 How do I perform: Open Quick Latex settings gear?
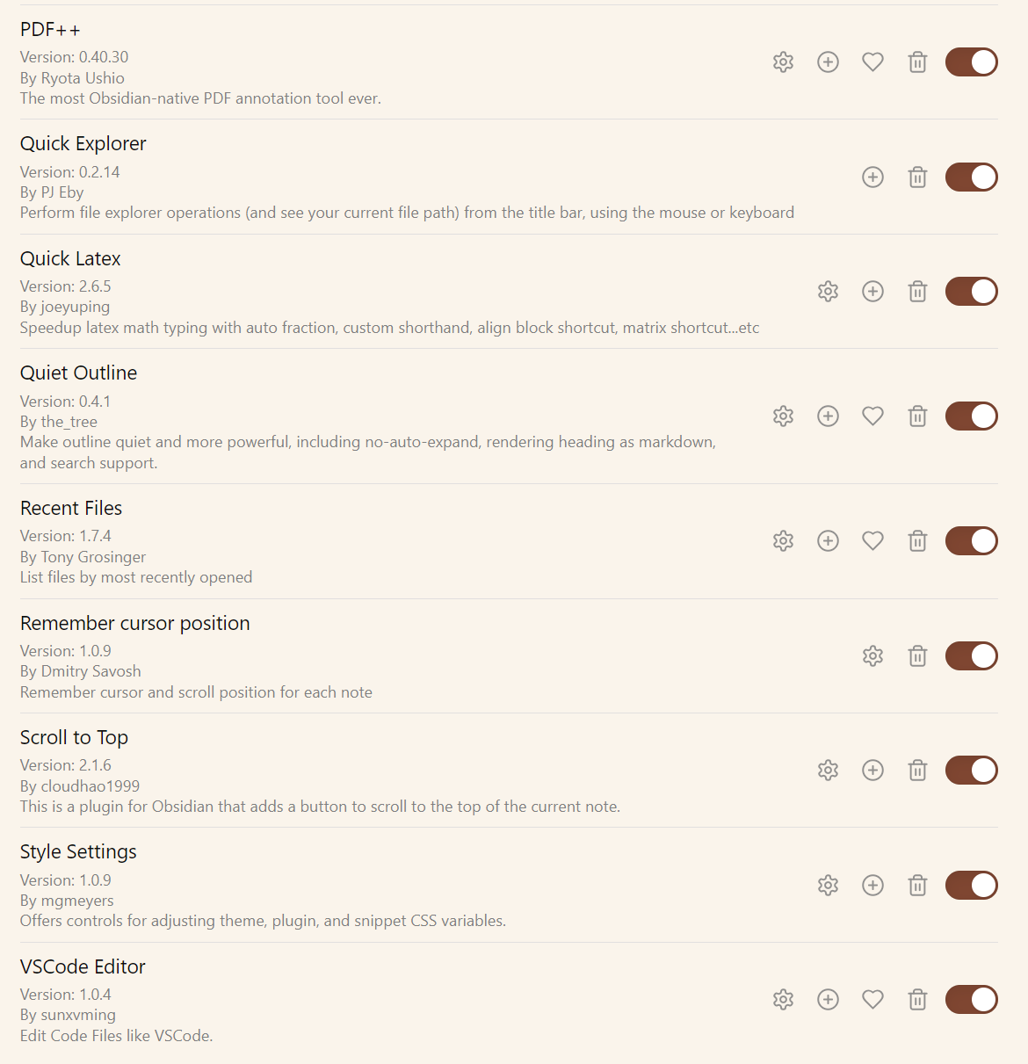coord(828,292)
